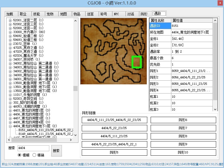Click the 4404/5_22_23/25 formation button
Viewport: 224px width, 168px height.
114,128
